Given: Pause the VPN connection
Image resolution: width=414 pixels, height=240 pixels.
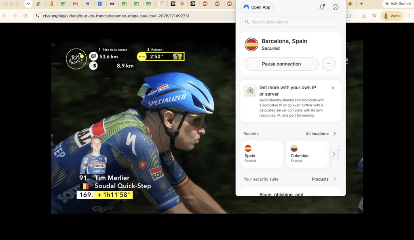Looking at the screenshot, I should 281,64.
